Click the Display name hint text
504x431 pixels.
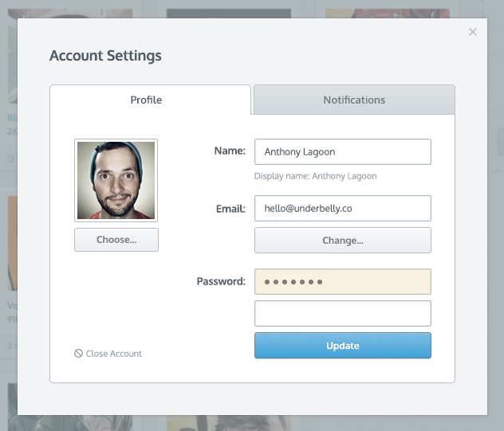point(315,176)
